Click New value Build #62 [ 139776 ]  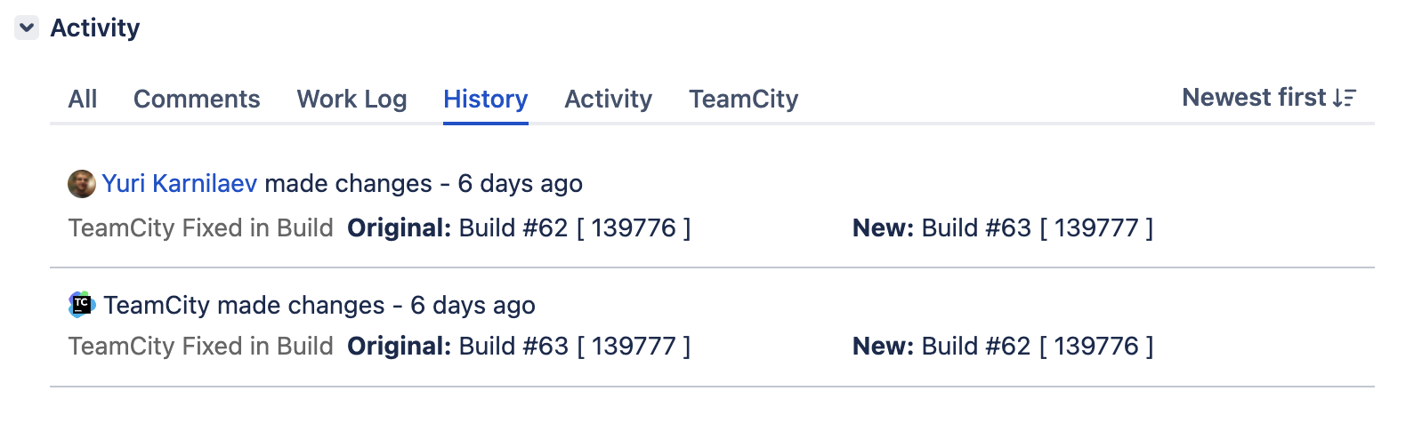tap(1037, 346)
